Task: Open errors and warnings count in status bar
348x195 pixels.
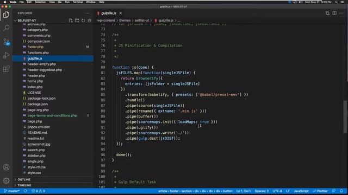Action: coord(38,191)
